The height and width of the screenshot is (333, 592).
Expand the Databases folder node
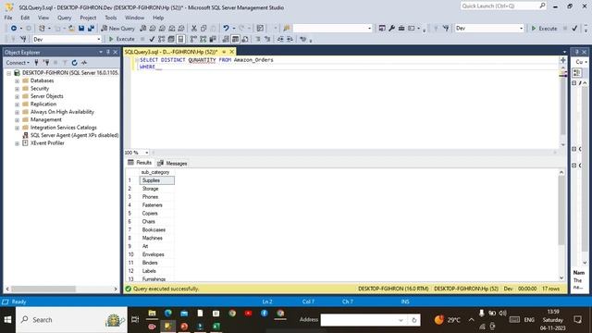tap(17, 80)
